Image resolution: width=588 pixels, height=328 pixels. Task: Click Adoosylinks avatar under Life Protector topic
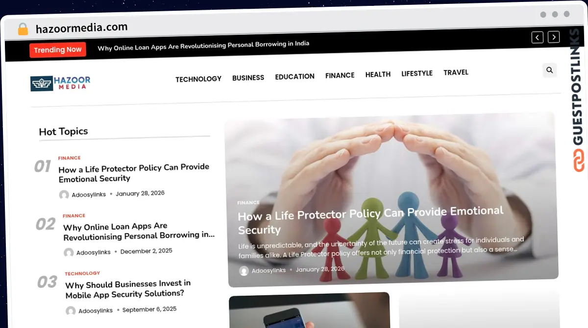click(64, 195)
